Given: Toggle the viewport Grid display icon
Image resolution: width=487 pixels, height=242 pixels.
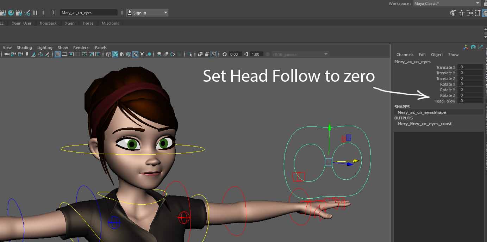Looking at the screenshot, I should tap(58, 54).
